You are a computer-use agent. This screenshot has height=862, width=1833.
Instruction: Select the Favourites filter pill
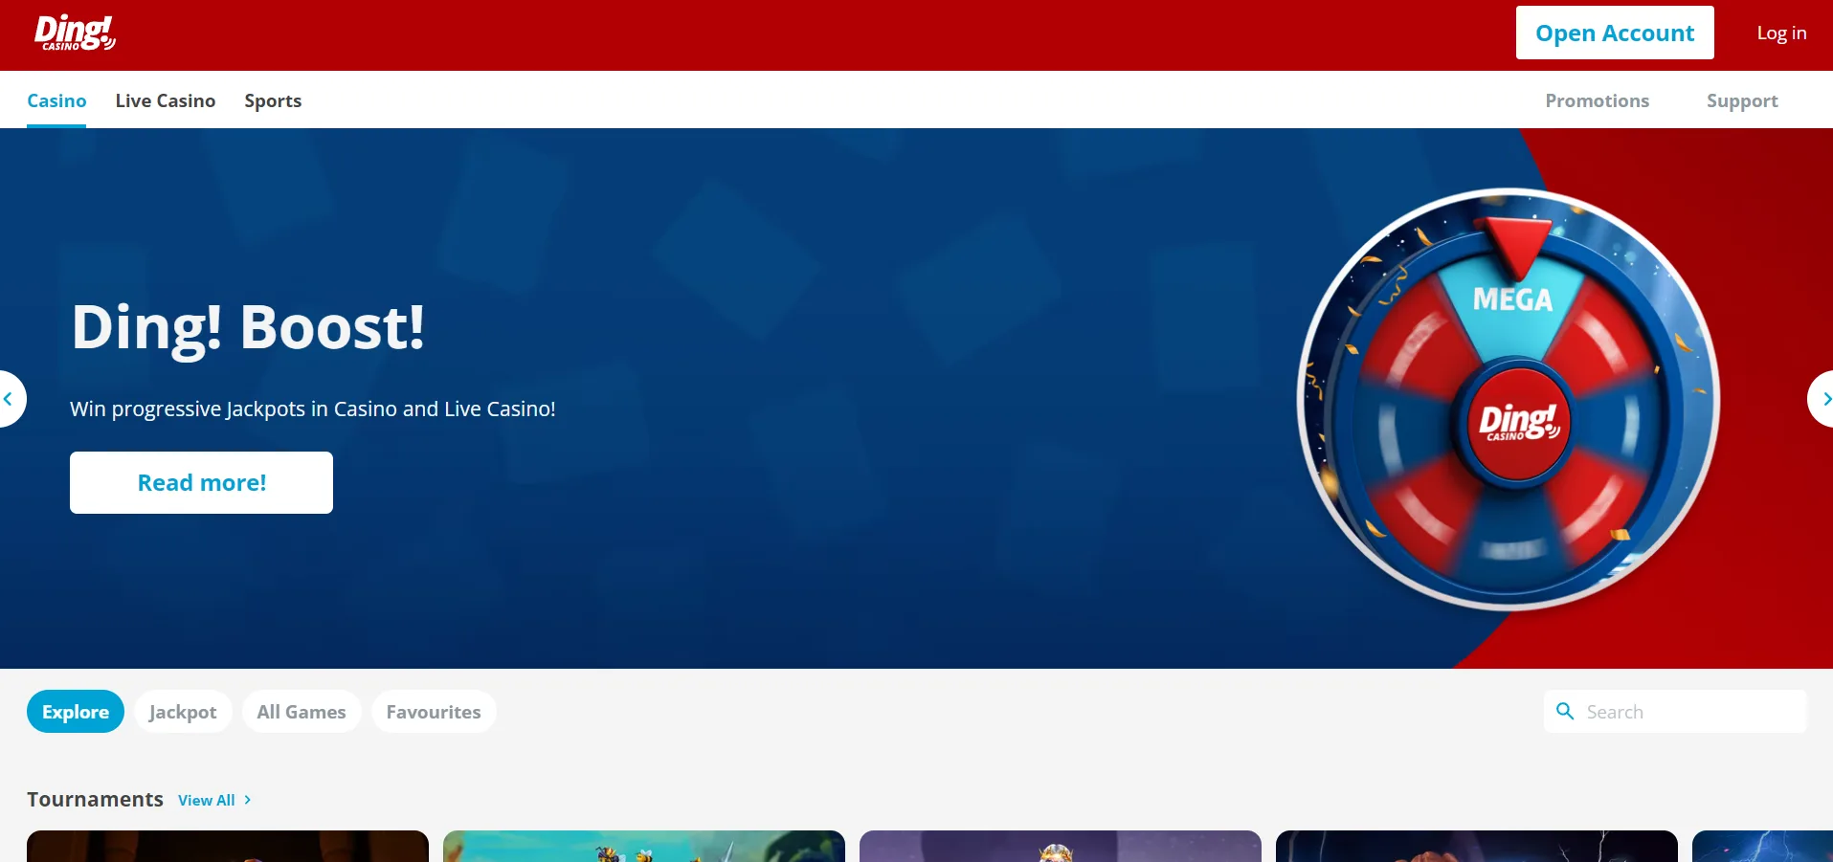434,712
